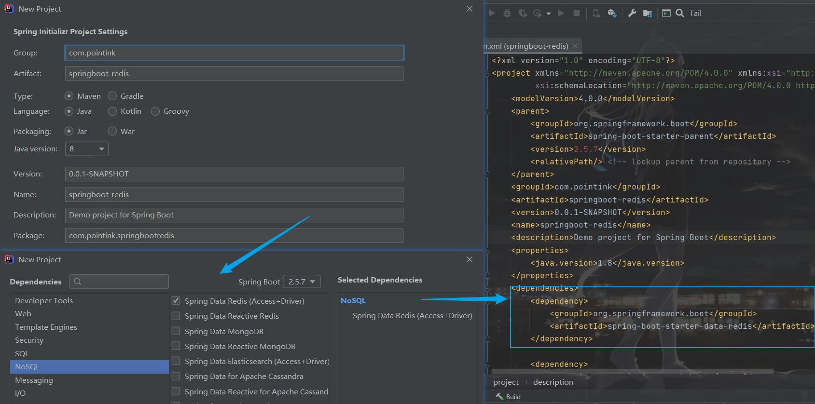Click the Search Everywhere magnifier icon

point(680,13)
